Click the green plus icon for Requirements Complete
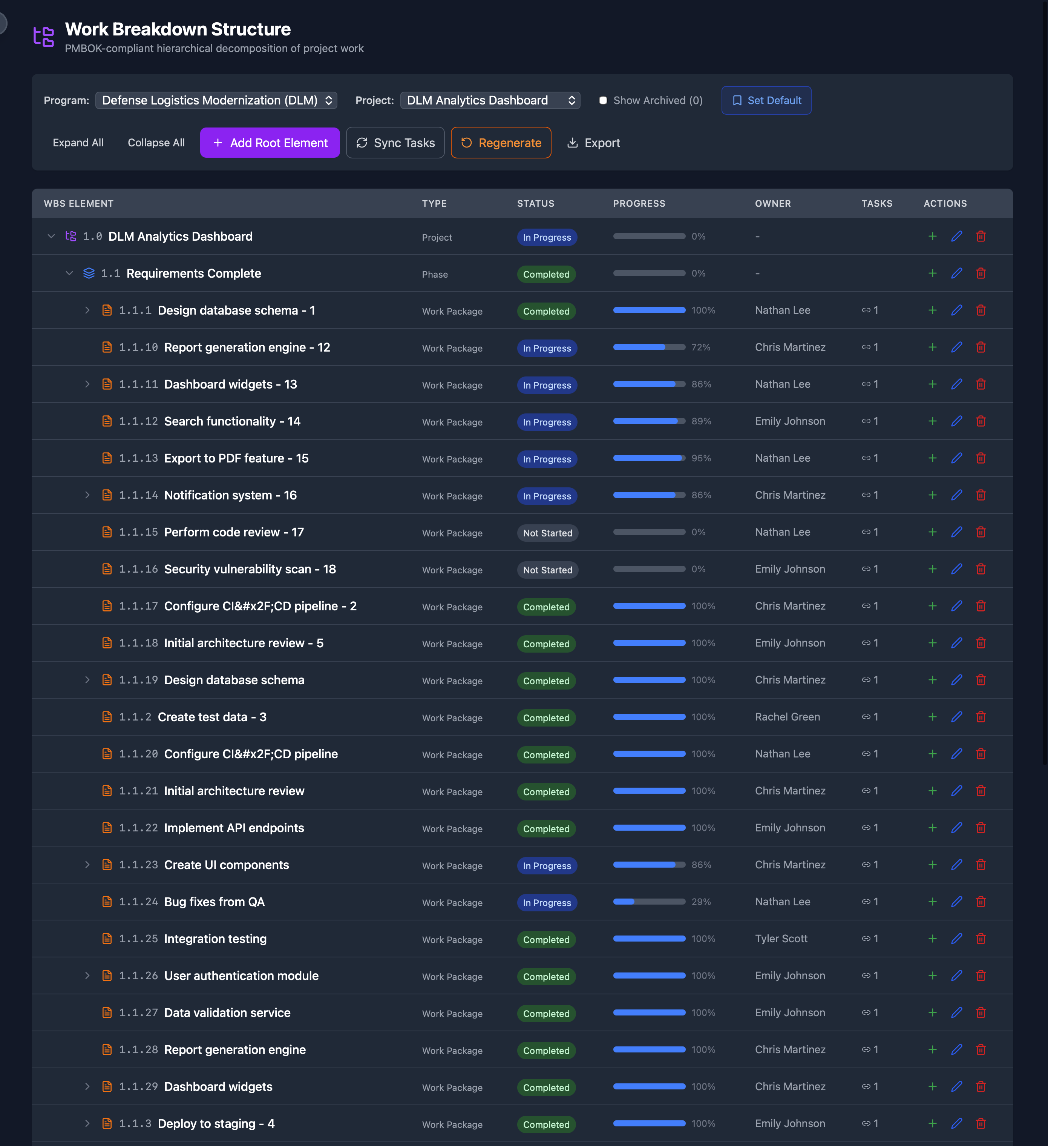The image size is (1048, 1146). pos(932,273)
